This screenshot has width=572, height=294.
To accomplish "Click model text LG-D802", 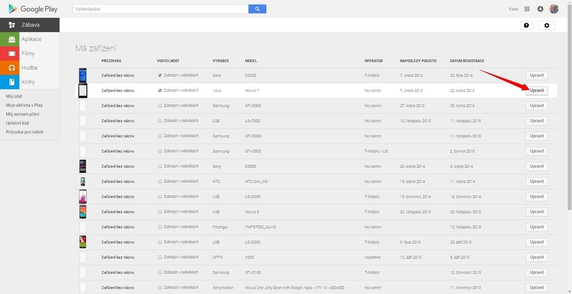I will pyautogui.click(x=253, y=242).
